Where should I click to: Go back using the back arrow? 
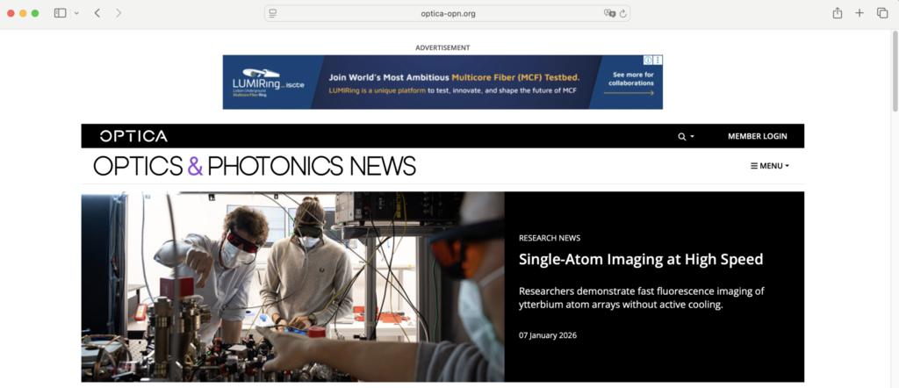[x=97, y=13]
